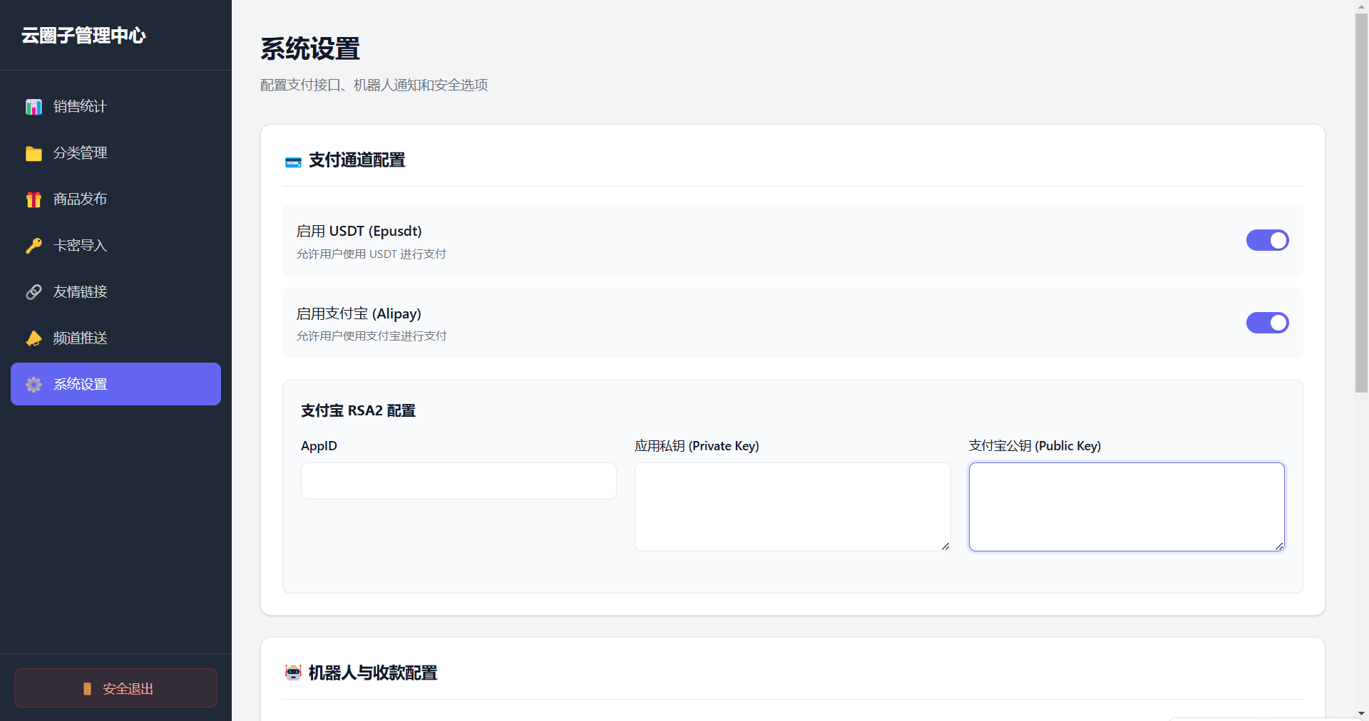This screenshot has width=1369, height=721.
Task: Open the 卡密导入 sidebar menu item
Action: (79, 245)
